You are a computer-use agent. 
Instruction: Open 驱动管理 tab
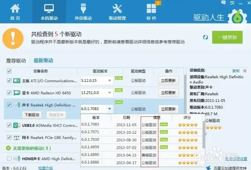(117, 12)
